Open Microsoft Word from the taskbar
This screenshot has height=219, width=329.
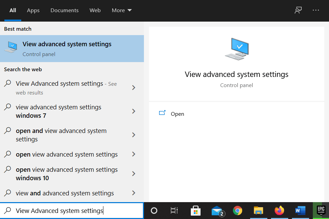click(x=300, y=210)
